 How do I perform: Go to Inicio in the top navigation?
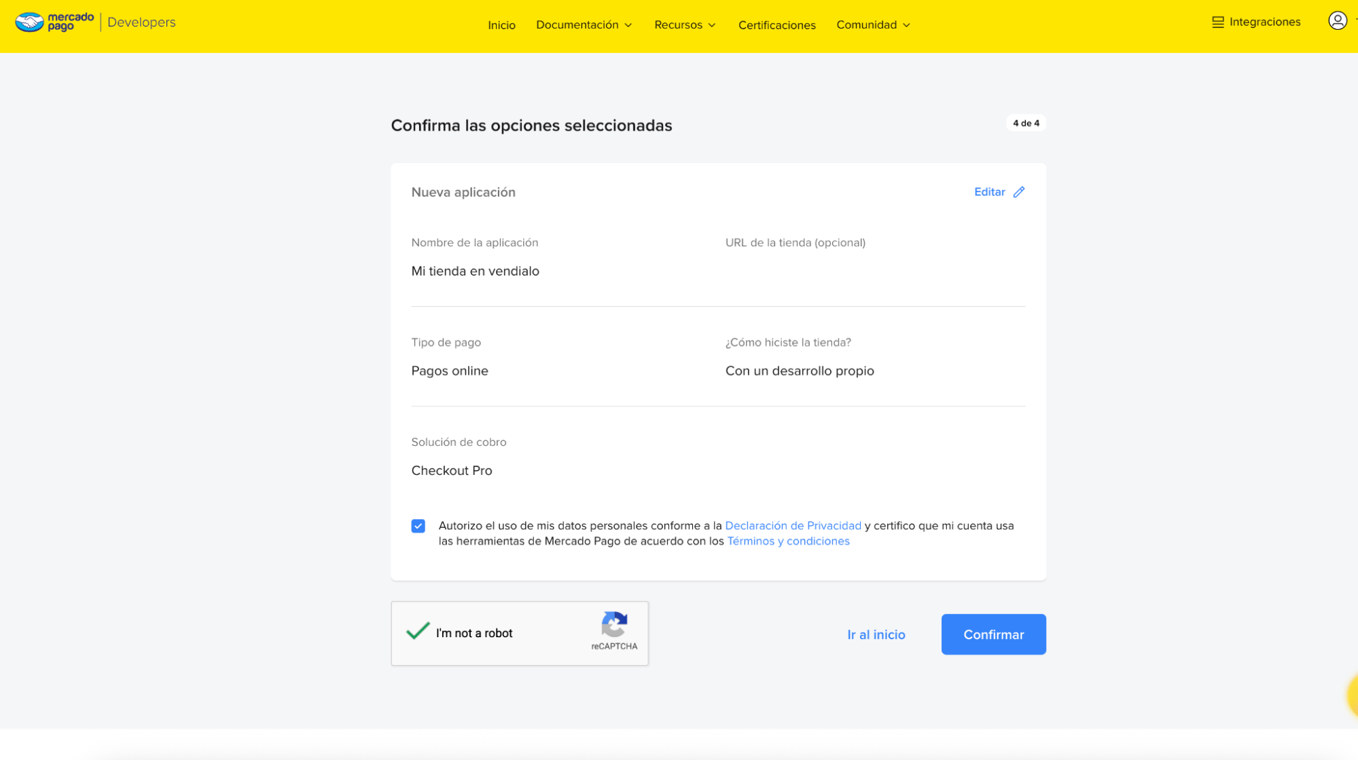(x=501, y=25)
